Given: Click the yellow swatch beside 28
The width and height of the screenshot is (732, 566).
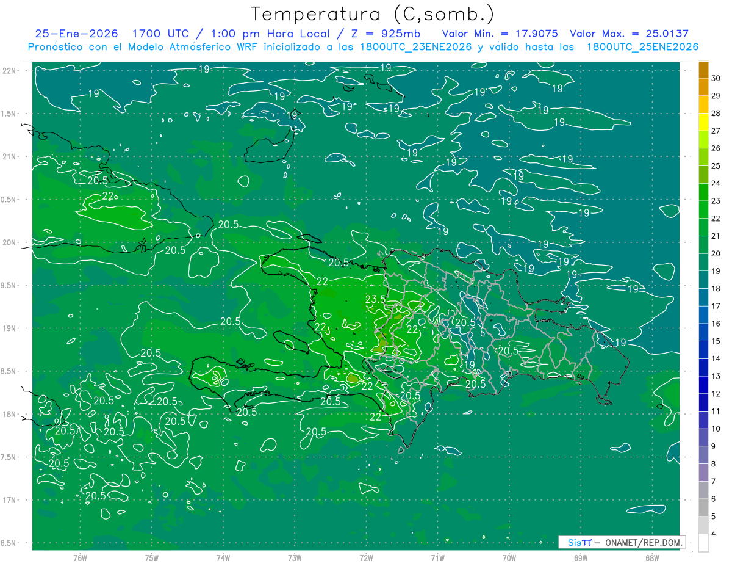Looking at the screenshot, I should 703,113.
